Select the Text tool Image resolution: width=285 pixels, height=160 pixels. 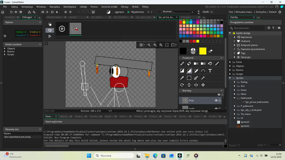[210, 71]
